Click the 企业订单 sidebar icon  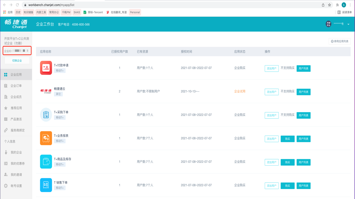pyautogui.click(x=6, y=86)
